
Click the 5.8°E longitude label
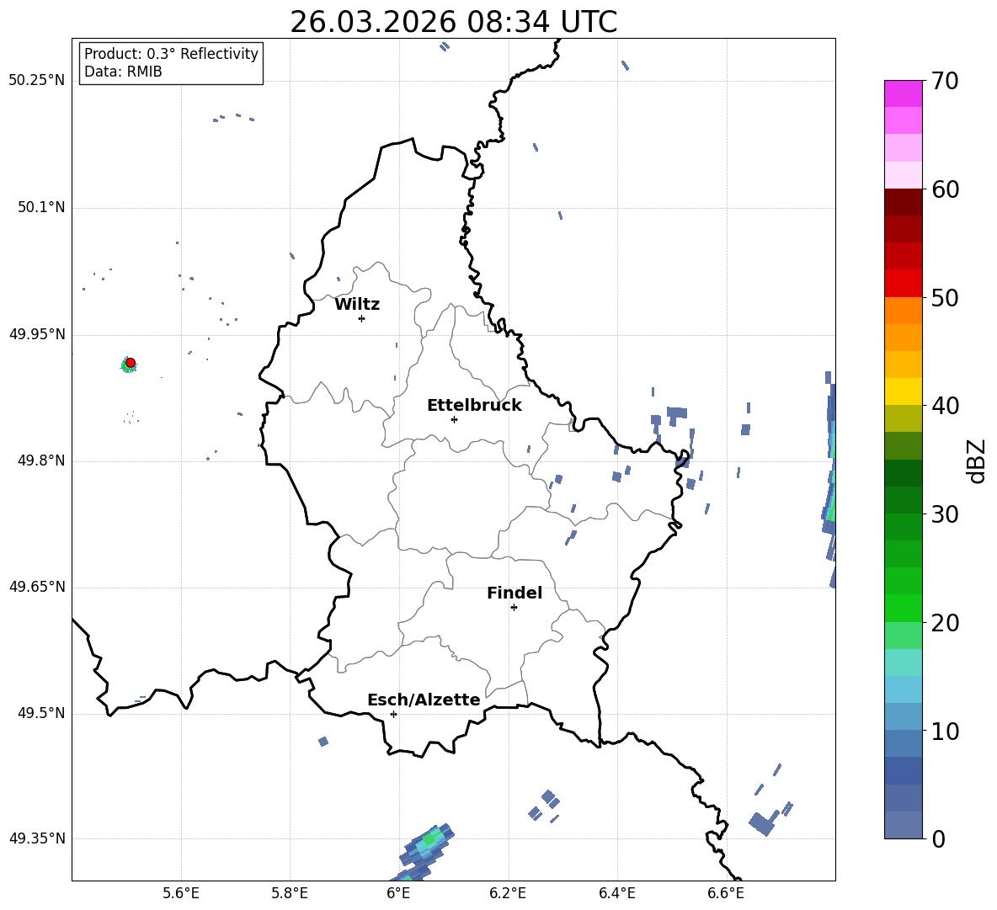click(290, 893)
